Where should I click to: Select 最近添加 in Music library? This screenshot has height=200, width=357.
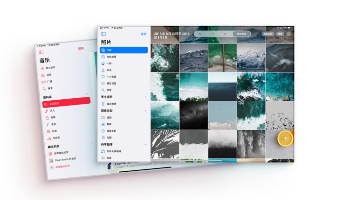click(x=66, y=102)
